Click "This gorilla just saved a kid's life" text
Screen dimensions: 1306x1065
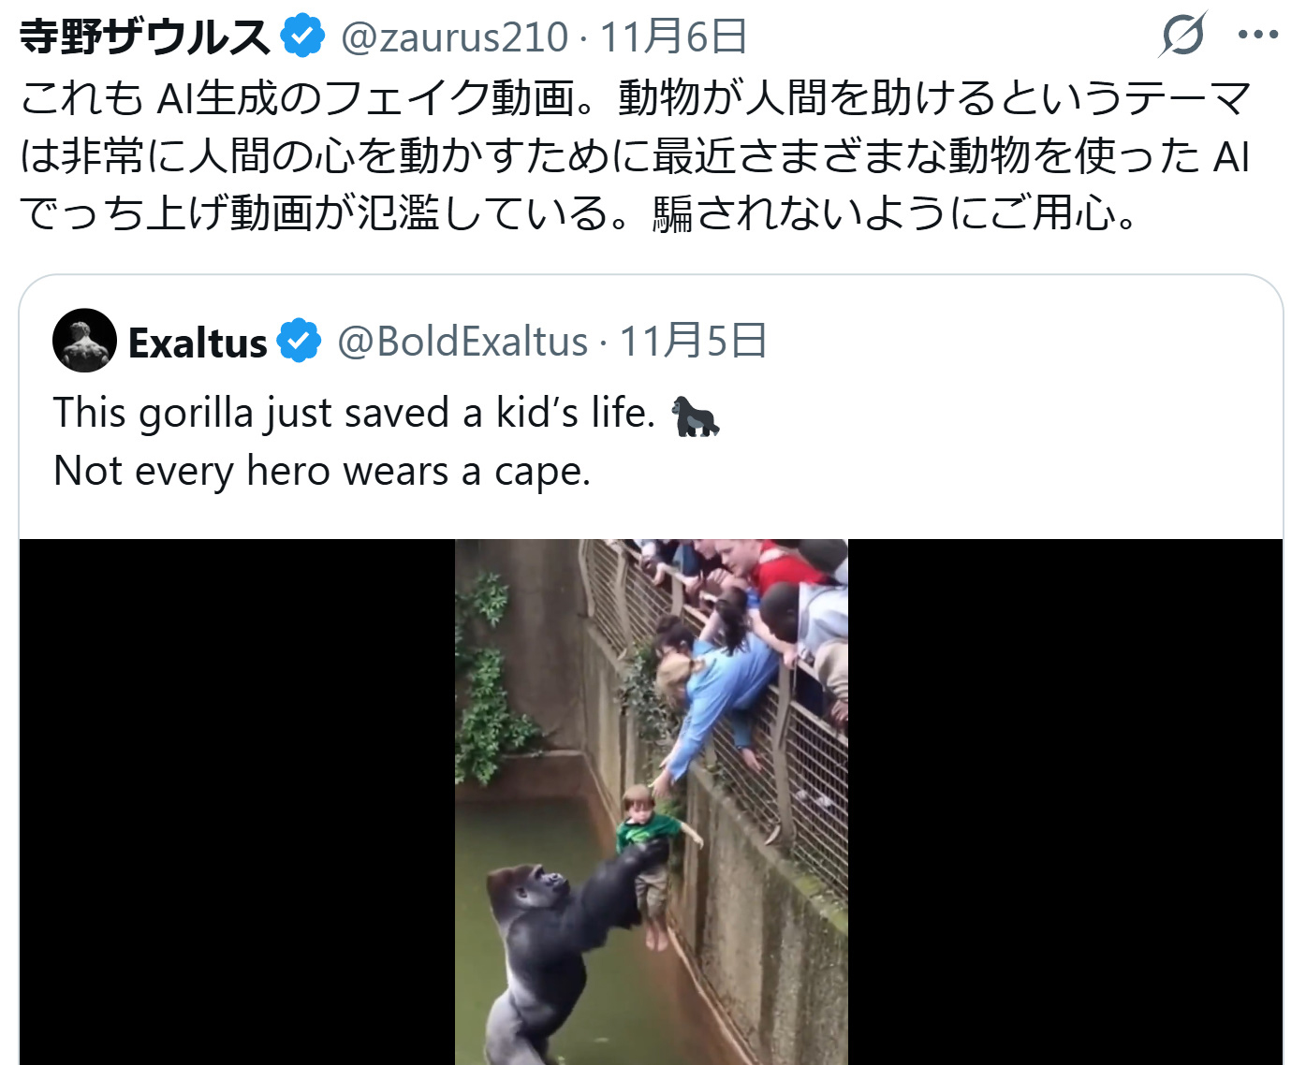(x=354, y=414)
